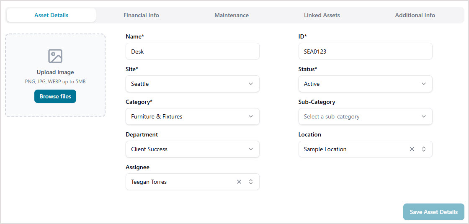Viewport: 469px width, 224px height.
Task: Click the Location field label
Action: pos(310,134)
